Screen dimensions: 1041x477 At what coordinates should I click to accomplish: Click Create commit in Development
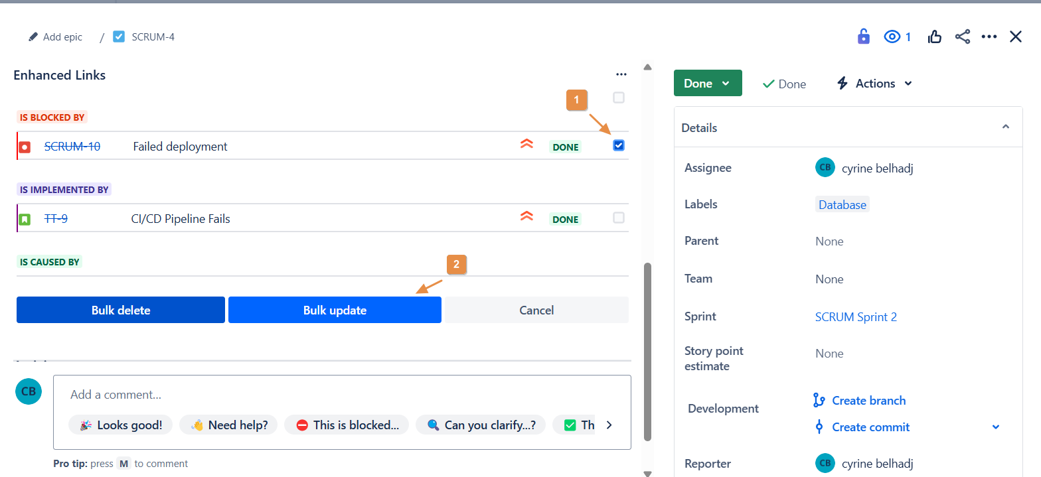(x=870, y=427)
